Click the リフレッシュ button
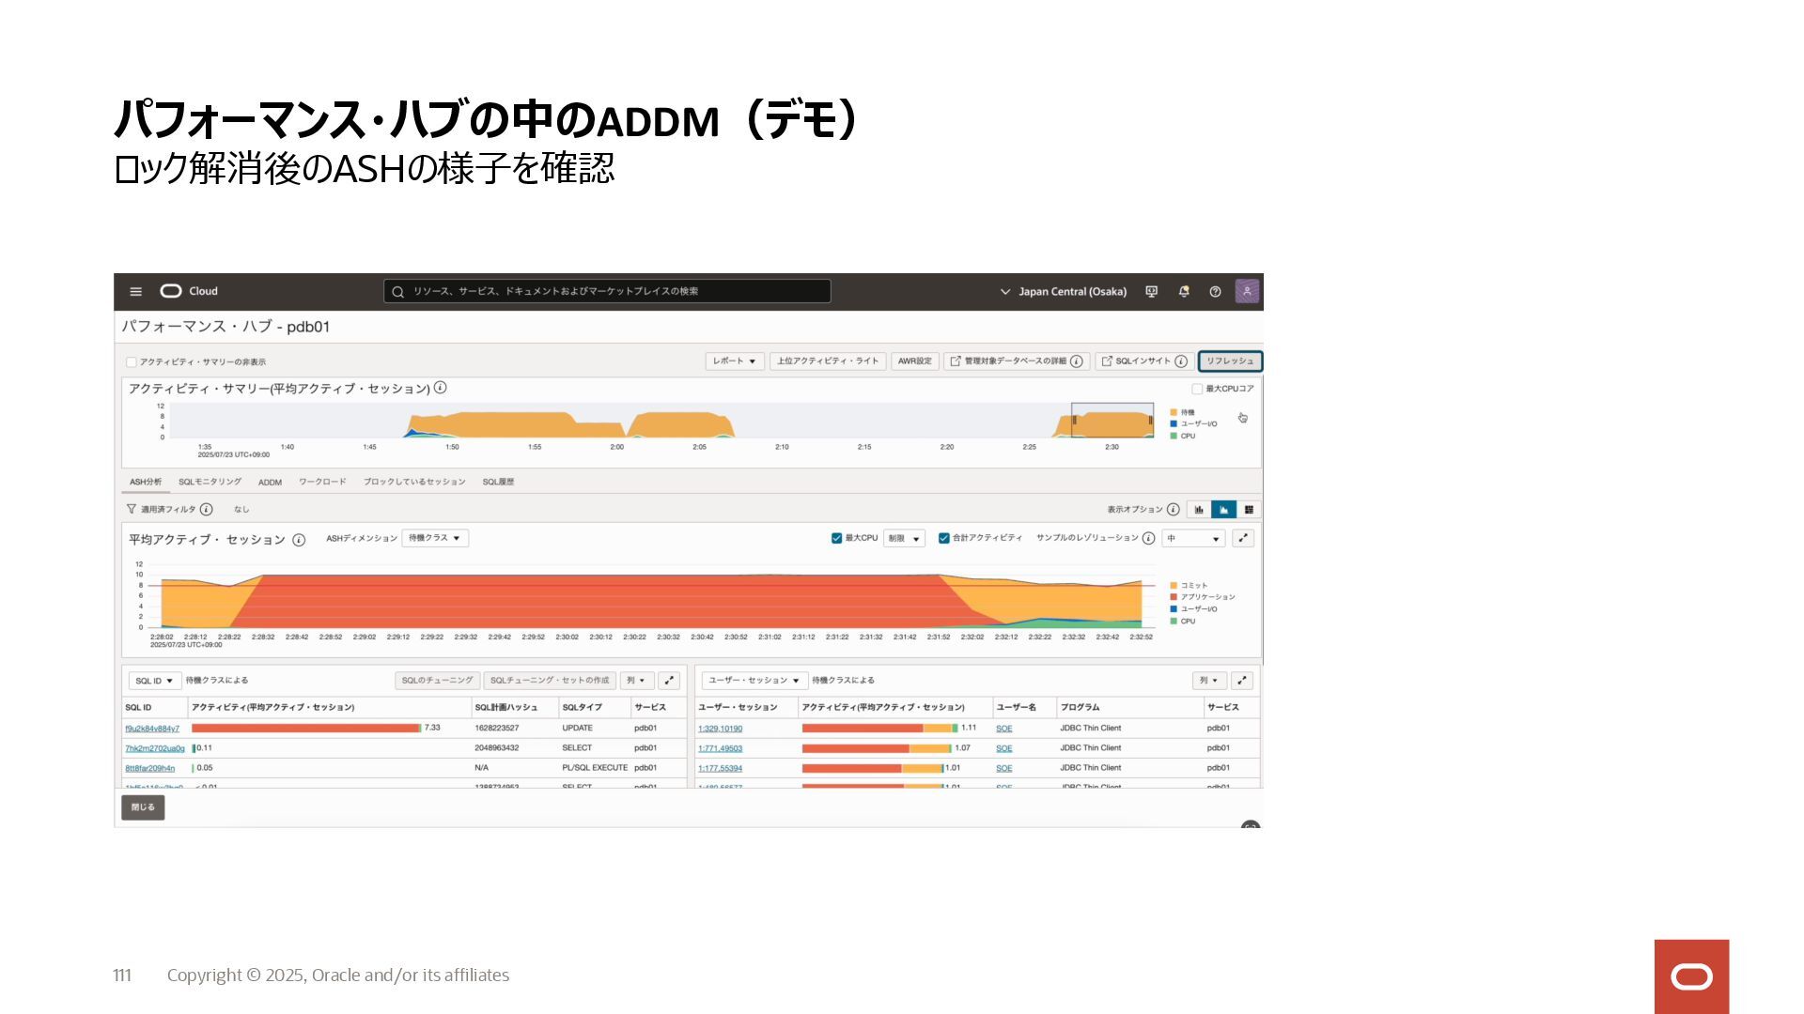Screen dimensions: 1804x1014 pos(1230,361)
